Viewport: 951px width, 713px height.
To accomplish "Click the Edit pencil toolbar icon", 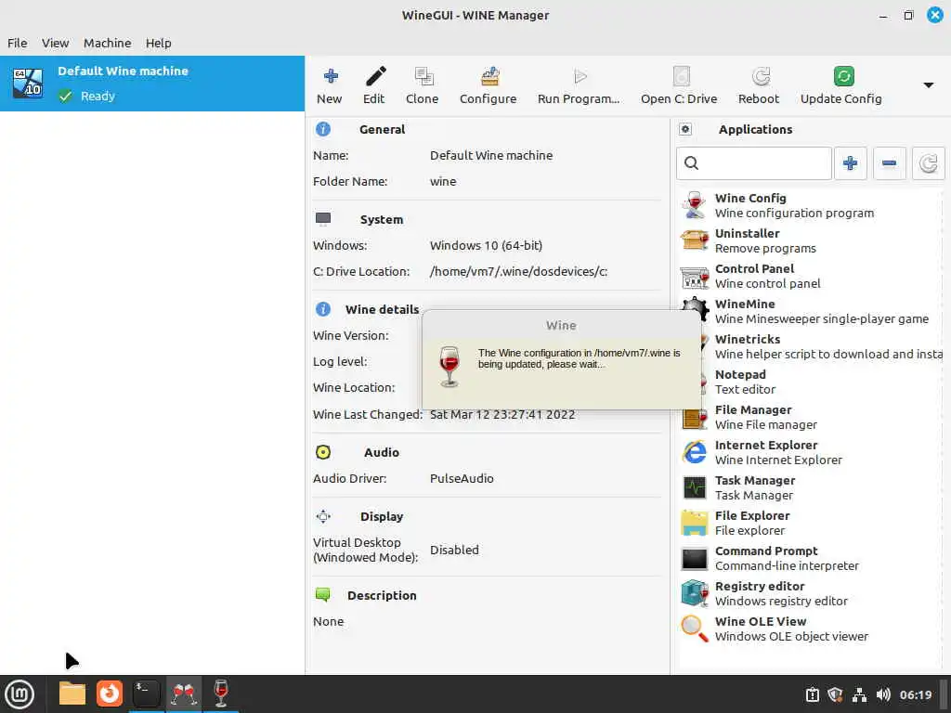I will (375, 76).
